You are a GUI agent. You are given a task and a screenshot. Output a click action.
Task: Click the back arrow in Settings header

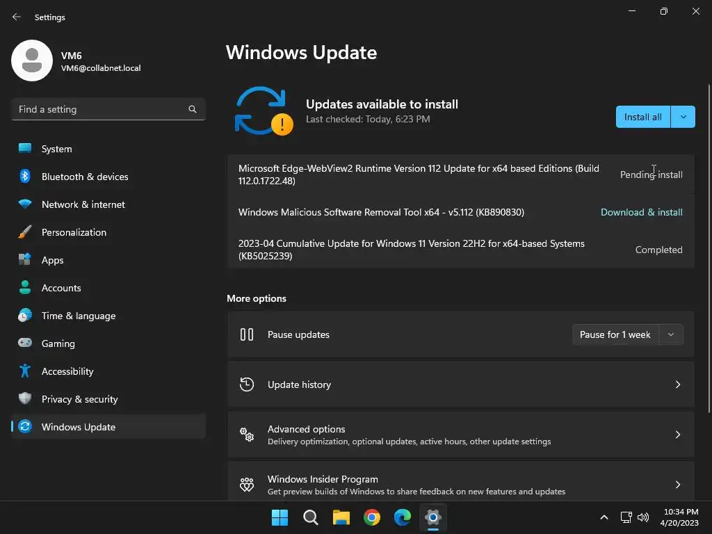17,17
